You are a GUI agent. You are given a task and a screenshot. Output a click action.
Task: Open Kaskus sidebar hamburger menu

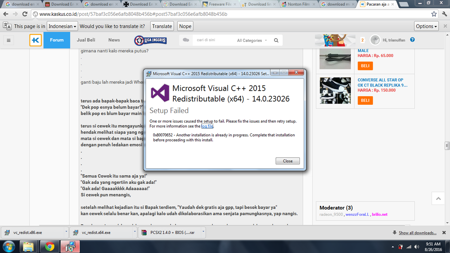pos(9,40)
